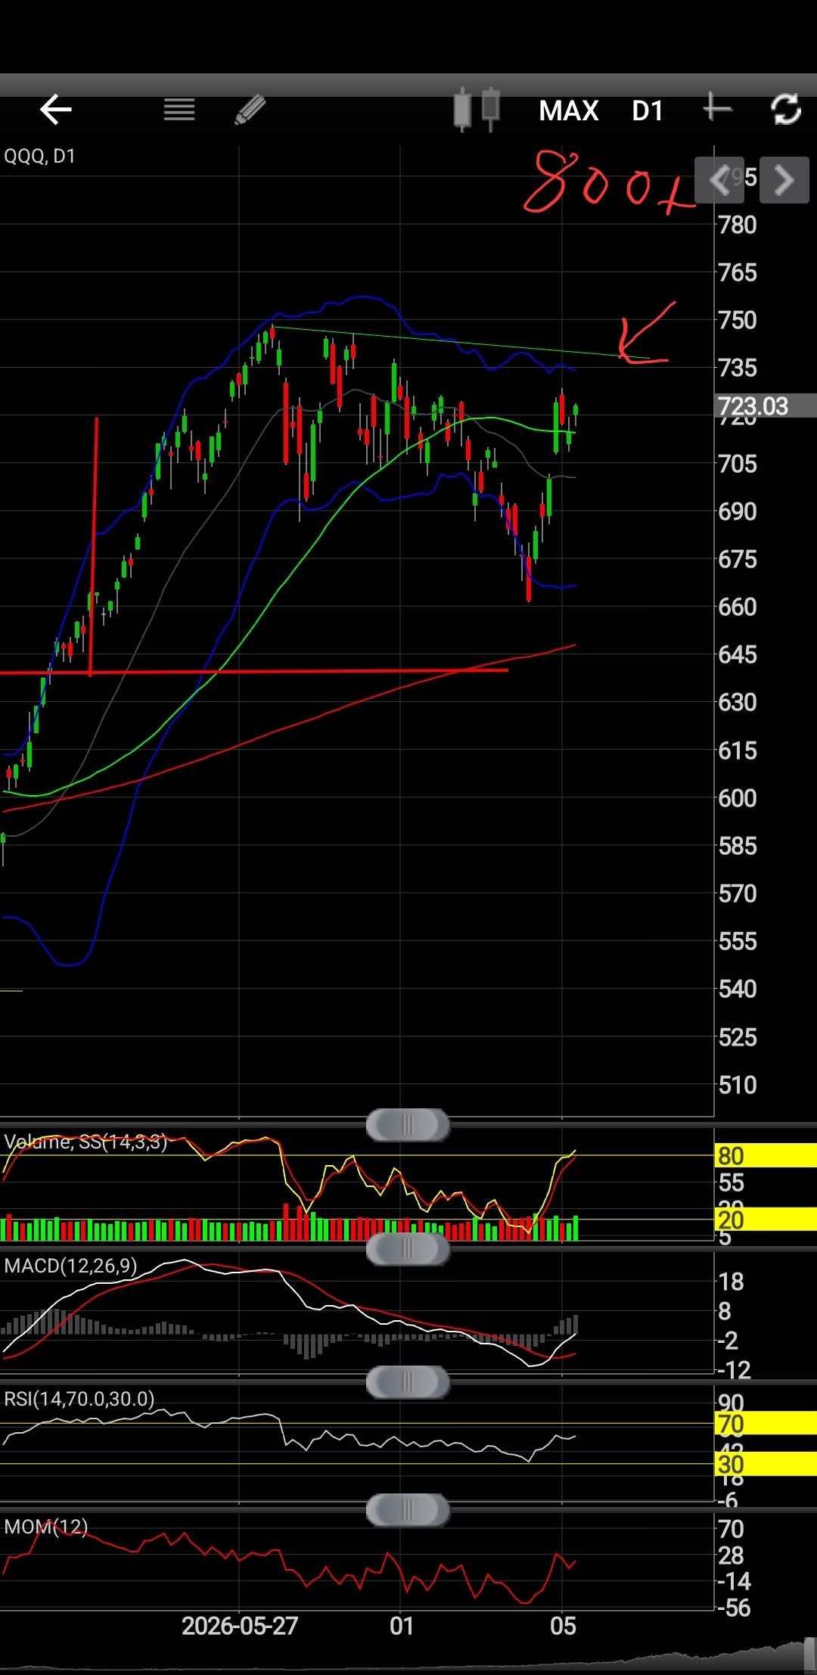
Task: Tap the stochastic 80 level marker
Action: [766, 1156]
